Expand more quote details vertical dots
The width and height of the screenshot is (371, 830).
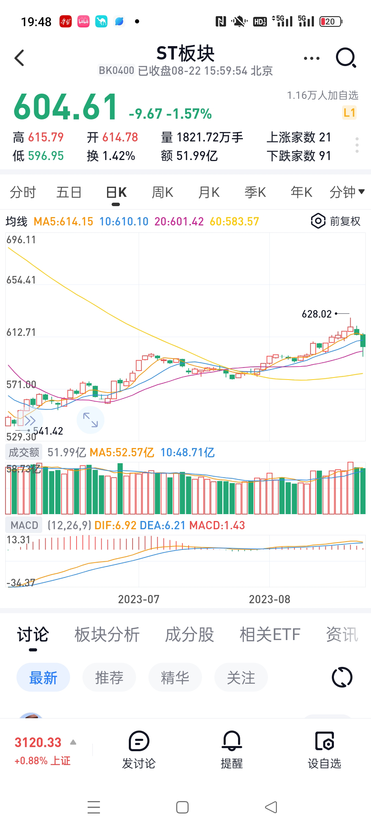(357, 145)
